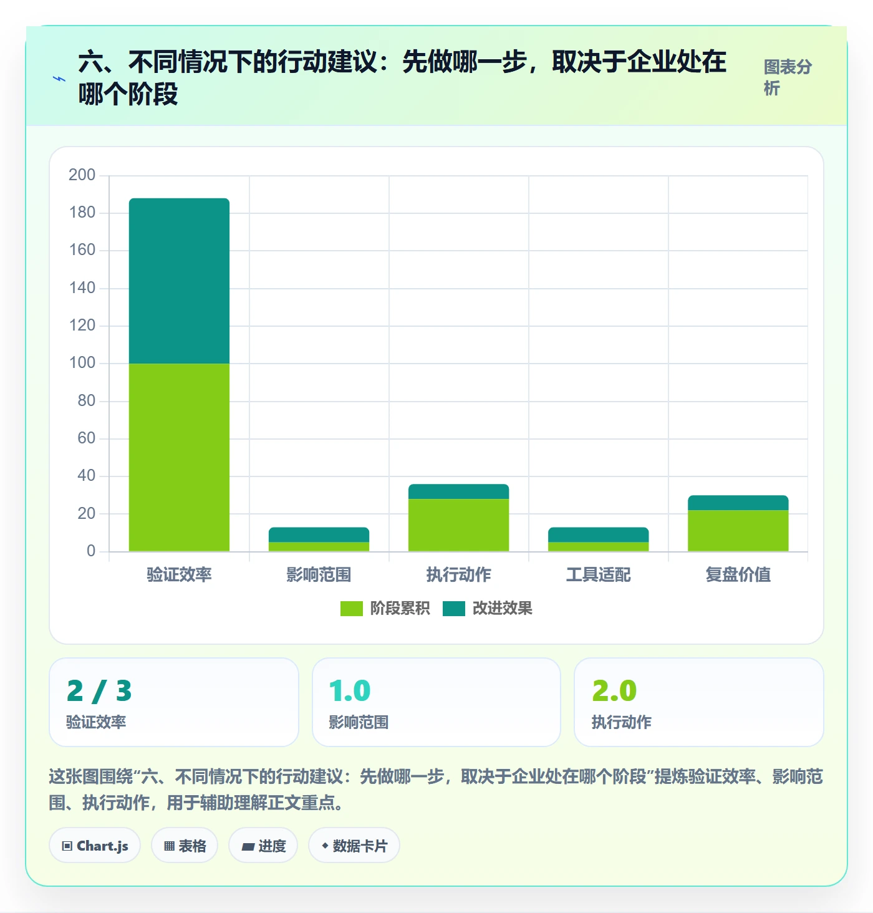The width and height of the screenshot is (873, 913).
Task: Click the y-axis value 60
Action: pyautogui.click(x=86, y=438)
